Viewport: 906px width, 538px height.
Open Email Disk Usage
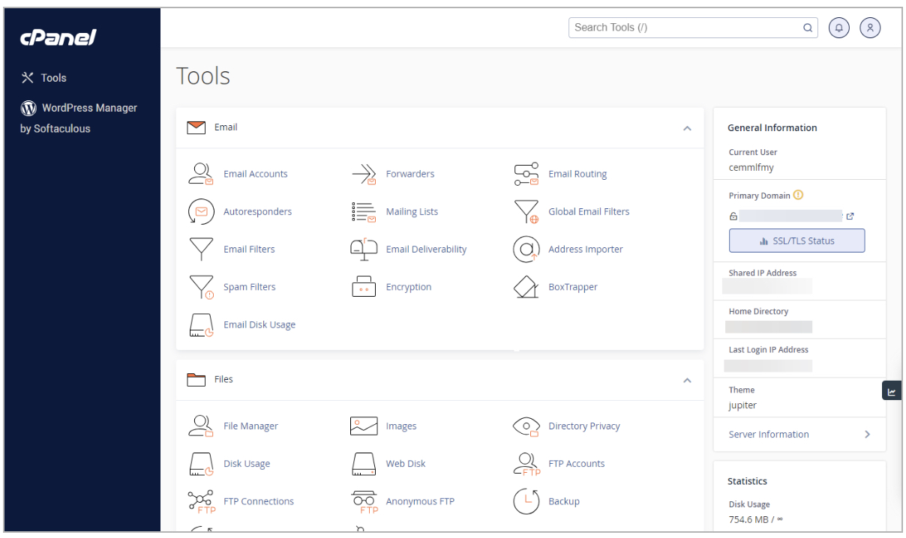click(259, 324)
